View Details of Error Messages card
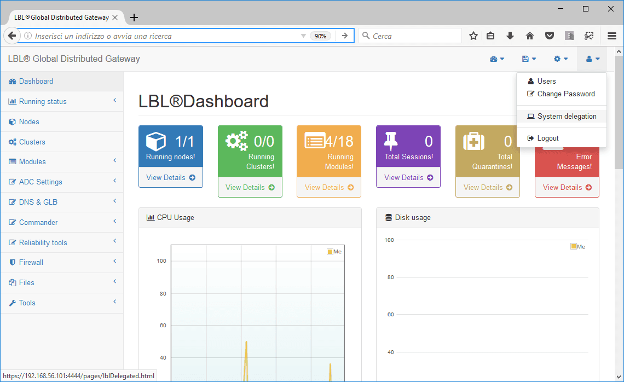 567,187
